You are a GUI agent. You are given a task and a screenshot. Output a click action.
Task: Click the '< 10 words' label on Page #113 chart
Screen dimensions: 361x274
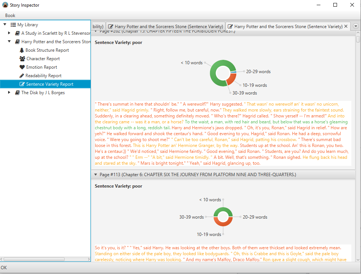pyautogui.click(x=210, y=200)
